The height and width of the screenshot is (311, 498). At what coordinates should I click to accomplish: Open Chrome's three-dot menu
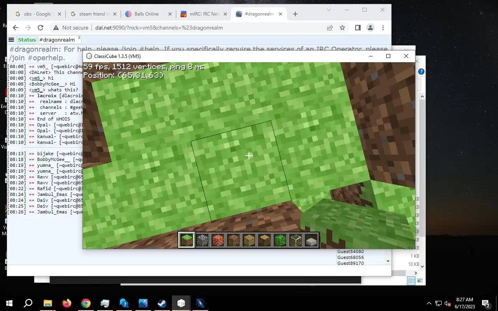383,28
